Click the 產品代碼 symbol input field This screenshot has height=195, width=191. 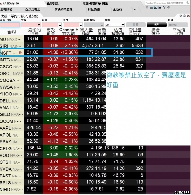(x=10, y=25)
